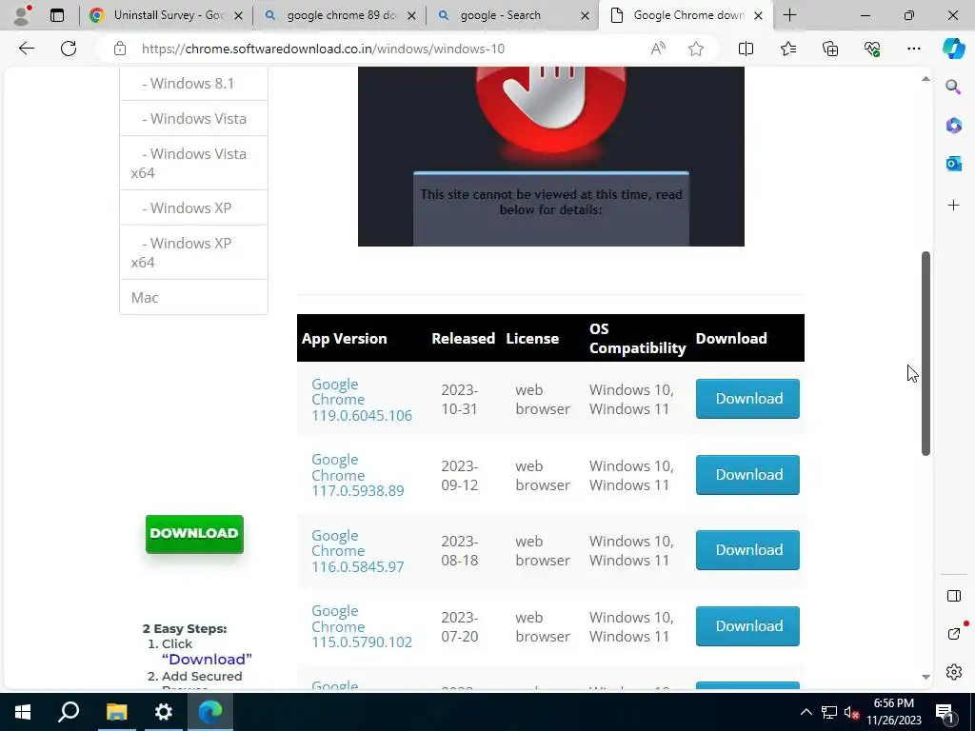This screenshot has height=731, width=975.
Task: Open the Favorites list icon
Action: pyautogui.click(x=787, y=49)
